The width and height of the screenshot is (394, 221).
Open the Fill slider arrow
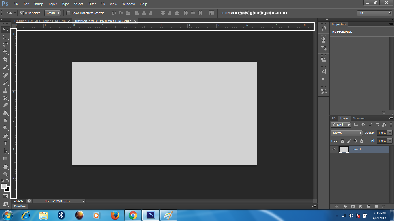click(x=390, y=141)
